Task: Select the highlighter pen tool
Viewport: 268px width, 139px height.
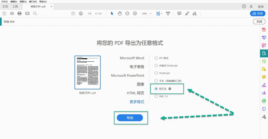Action: 187,14
